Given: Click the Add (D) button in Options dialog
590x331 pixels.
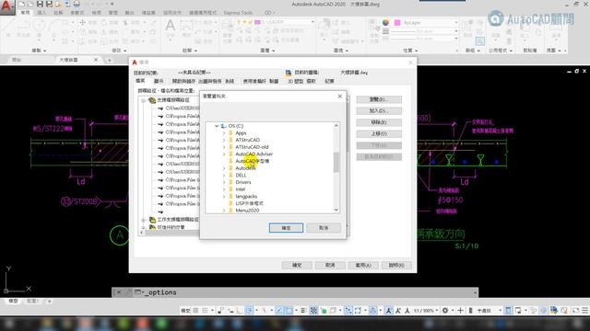Looking at the screenshot, I should tap(379, 110).
